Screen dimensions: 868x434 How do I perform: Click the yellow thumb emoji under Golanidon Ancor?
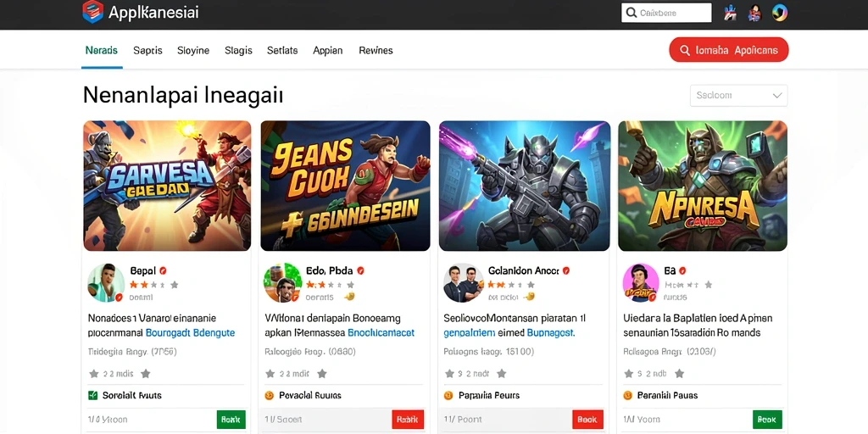529,297
